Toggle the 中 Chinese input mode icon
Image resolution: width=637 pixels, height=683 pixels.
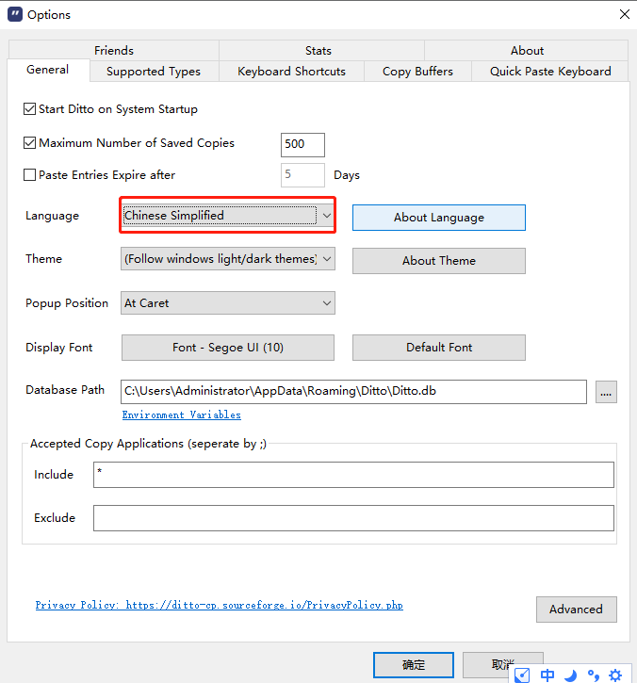(547, 675)
